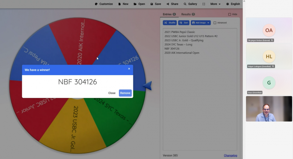Open the Customize palette option
Screen dimensions: 293x159
point(104,4)
